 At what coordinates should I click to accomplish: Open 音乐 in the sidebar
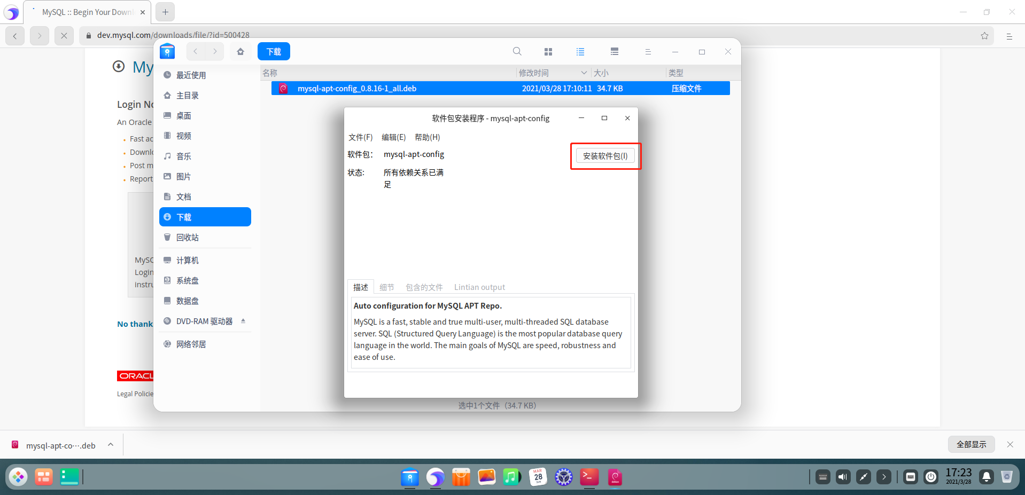(x=205, y=156)
